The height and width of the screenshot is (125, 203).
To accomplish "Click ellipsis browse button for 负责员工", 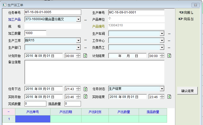I will (169, 48).
